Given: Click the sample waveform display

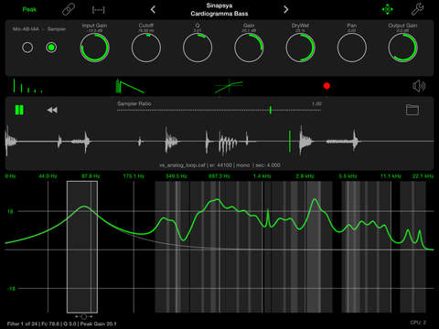Looking at the screenshot, I should pyautogui.click(x=219, y=142).
